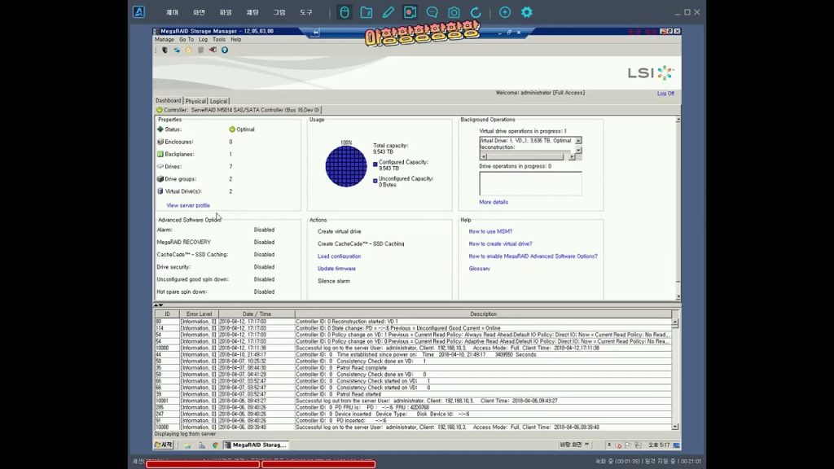
Task: Open the chat bubble icon
Action: click(x=432, y=12)
